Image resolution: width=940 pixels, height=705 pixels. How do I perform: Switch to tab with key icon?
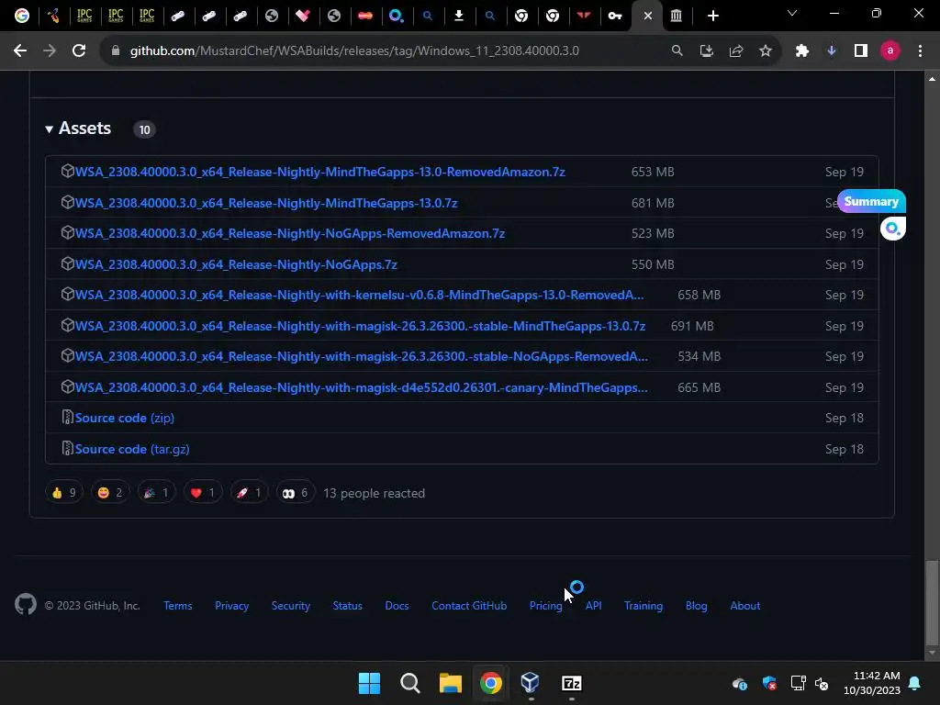click(615, 16)
